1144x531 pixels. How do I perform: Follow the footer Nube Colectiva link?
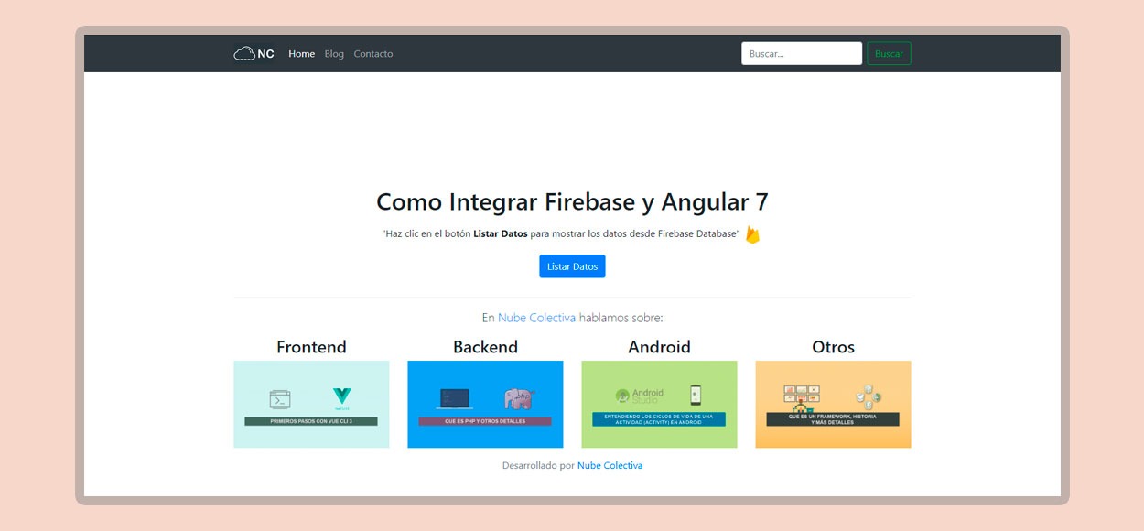click(x=610, y=466)
